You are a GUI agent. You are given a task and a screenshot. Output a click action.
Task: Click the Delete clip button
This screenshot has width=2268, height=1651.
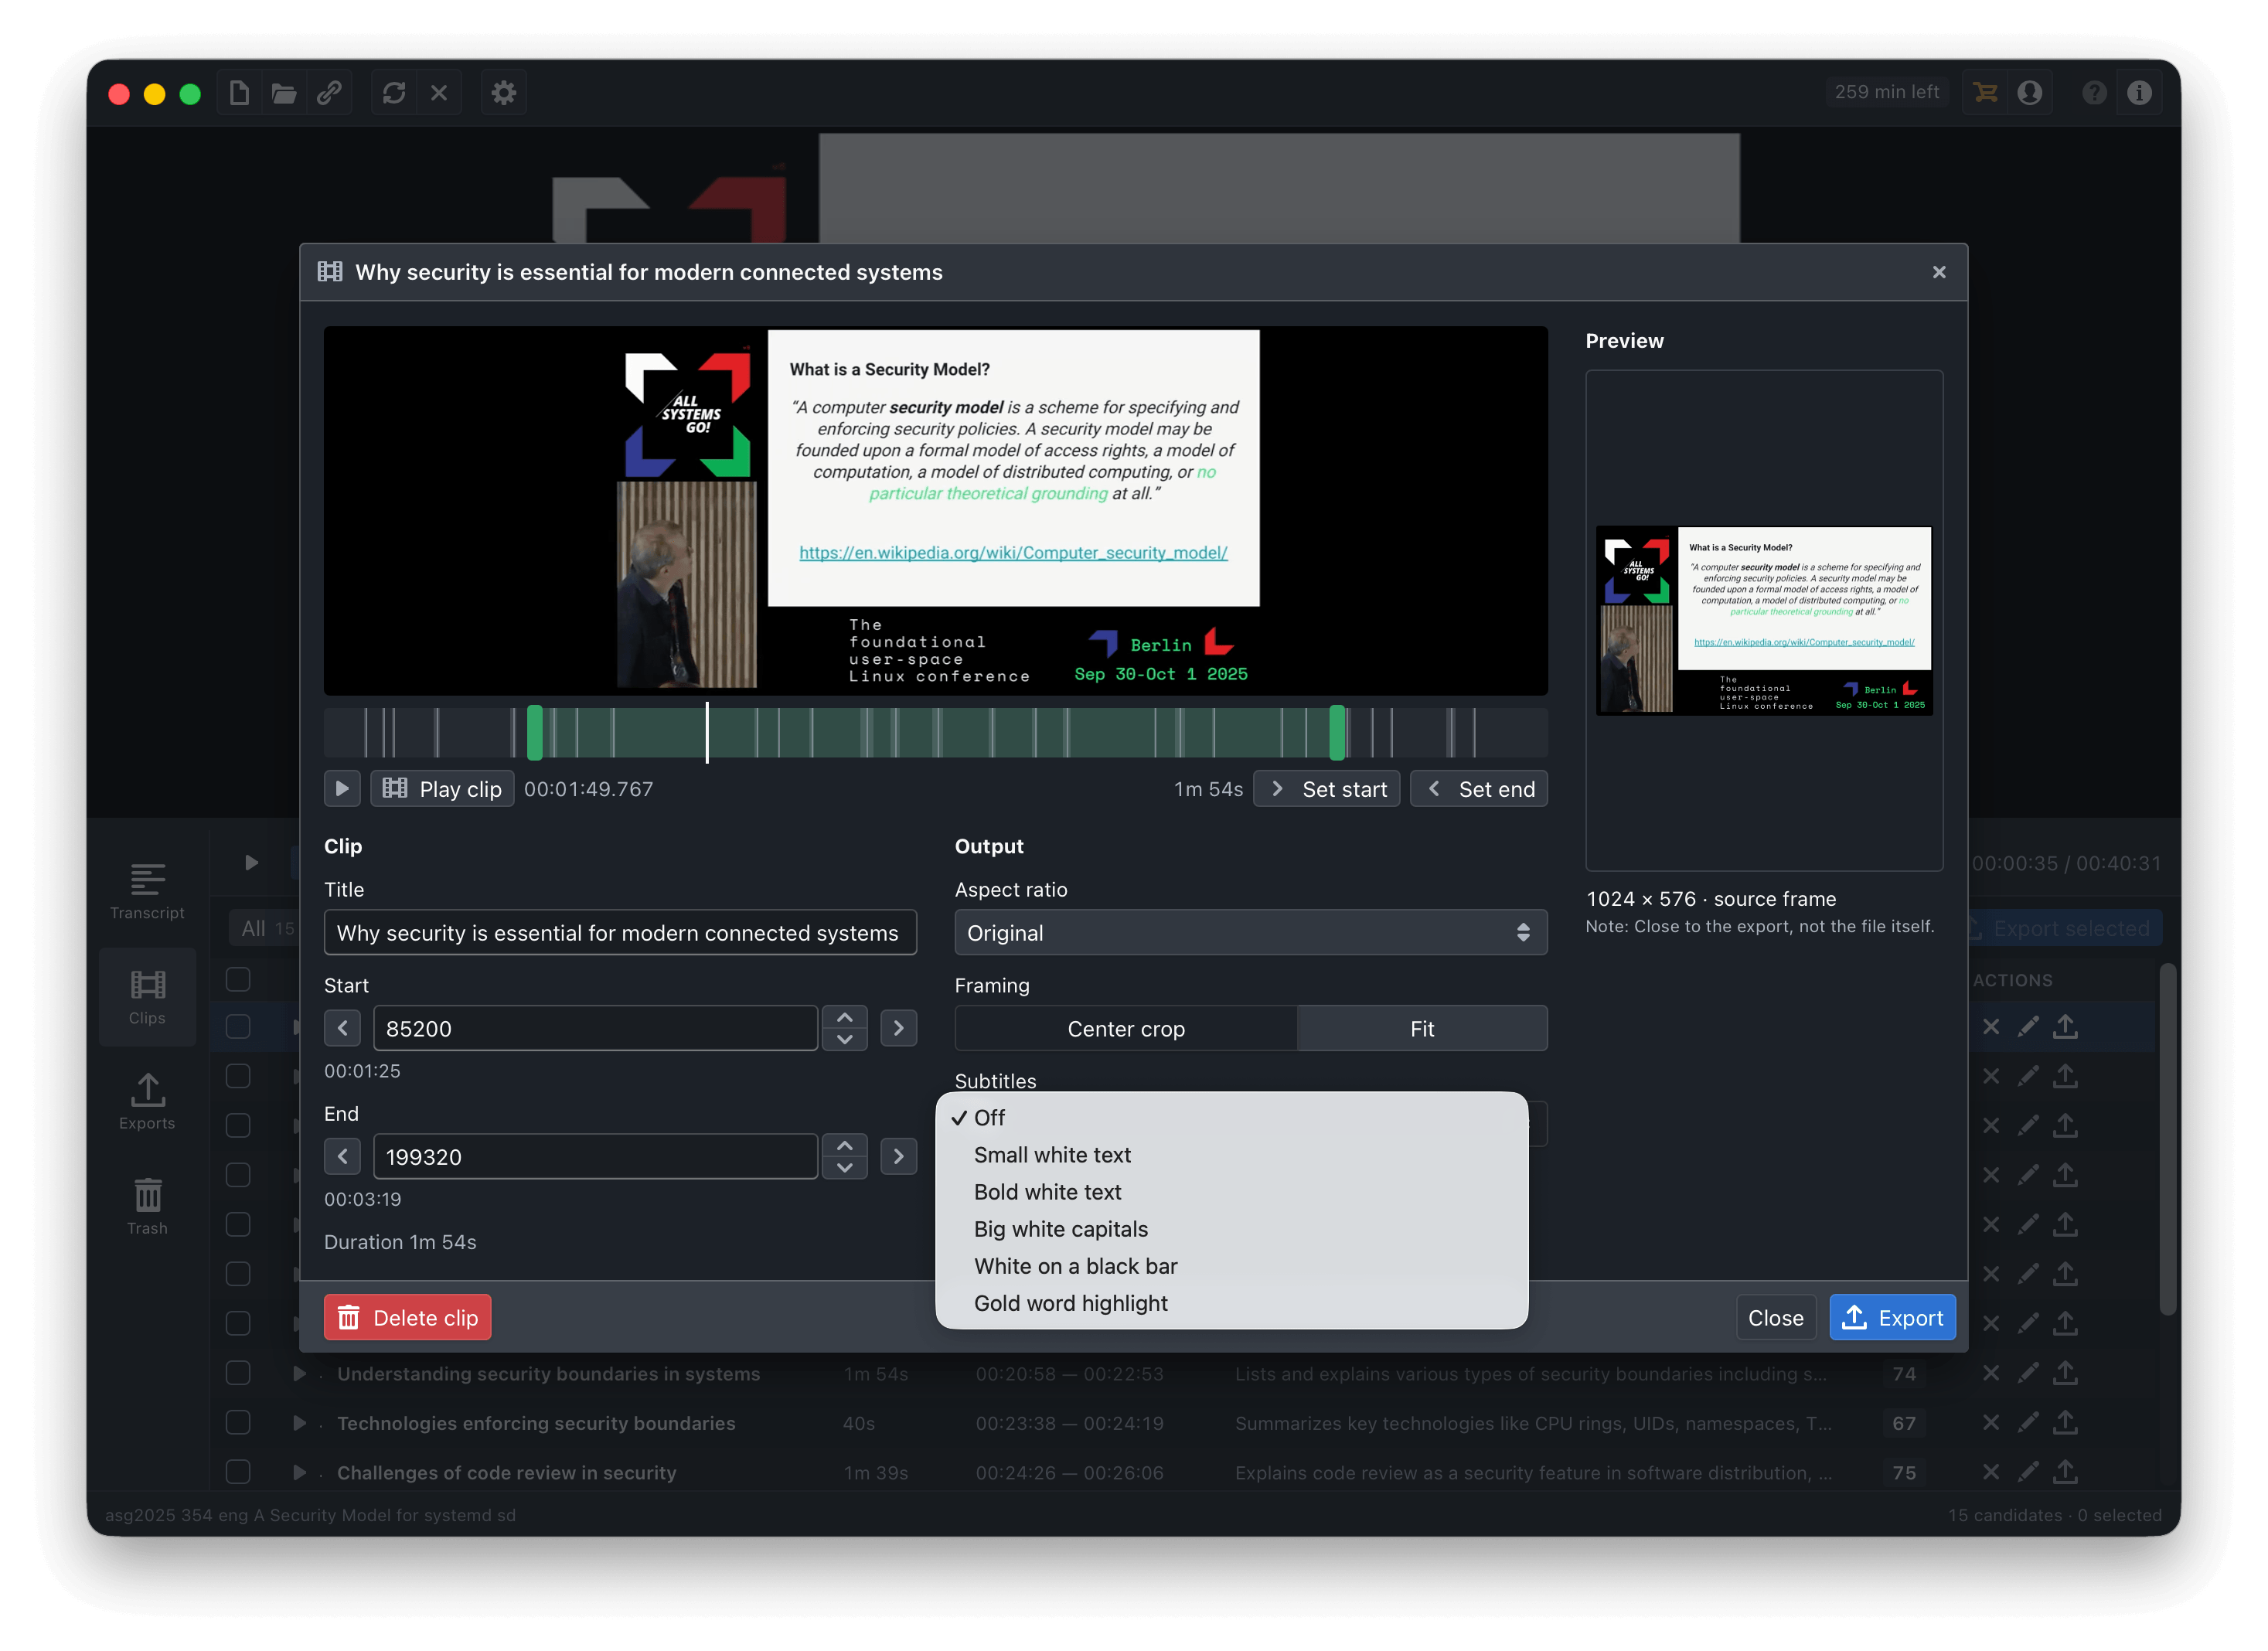407,1317
